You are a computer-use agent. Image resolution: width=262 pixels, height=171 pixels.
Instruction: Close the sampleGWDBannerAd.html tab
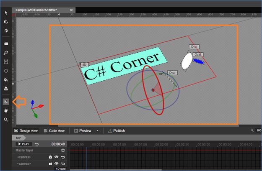click(71, 10)
